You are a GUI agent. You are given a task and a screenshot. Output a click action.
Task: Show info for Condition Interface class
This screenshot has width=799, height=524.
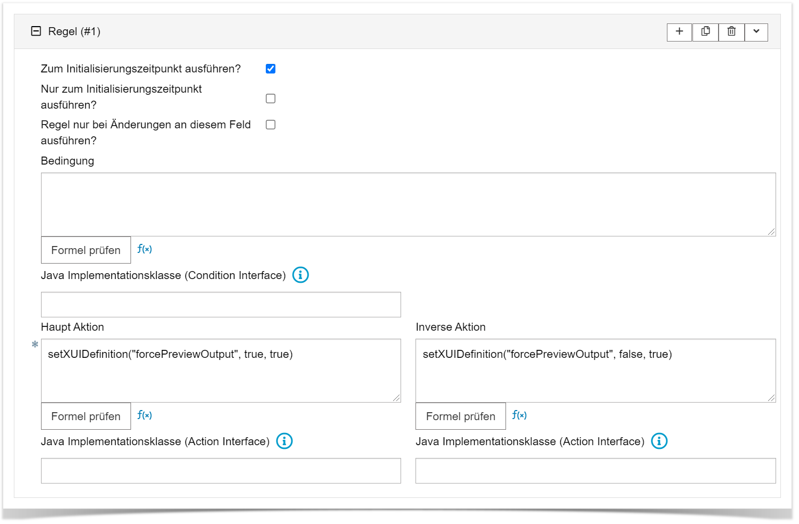[300, 275]
